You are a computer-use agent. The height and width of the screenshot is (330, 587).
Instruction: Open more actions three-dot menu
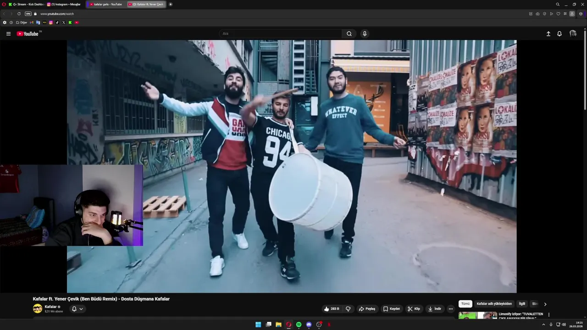450,309
